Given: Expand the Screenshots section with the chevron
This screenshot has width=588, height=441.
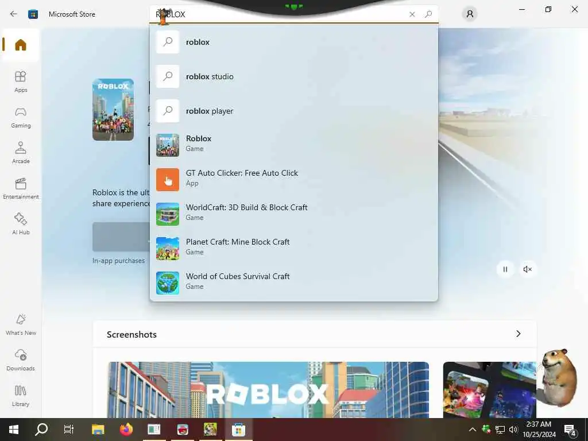Looking at the screenshot, I should 519,334.
